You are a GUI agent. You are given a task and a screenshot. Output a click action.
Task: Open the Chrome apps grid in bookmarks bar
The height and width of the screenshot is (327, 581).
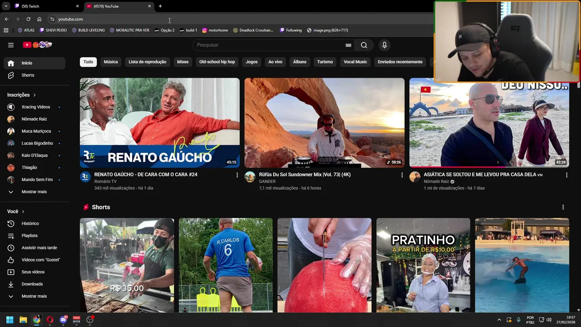click(6, 30)
